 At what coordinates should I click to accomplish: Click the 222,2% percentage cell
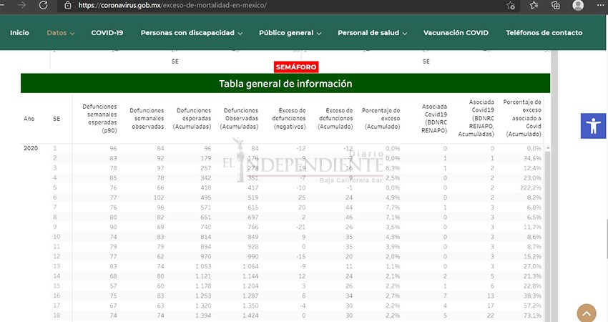(531, 187)
